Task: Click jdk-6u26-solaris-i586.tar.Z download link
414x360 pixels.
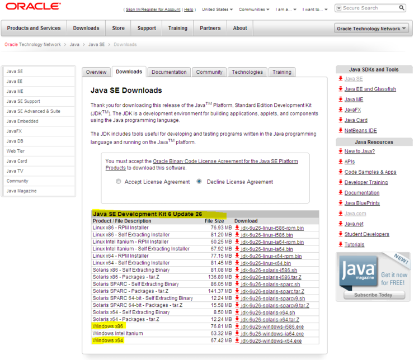Action: (271, 277)
